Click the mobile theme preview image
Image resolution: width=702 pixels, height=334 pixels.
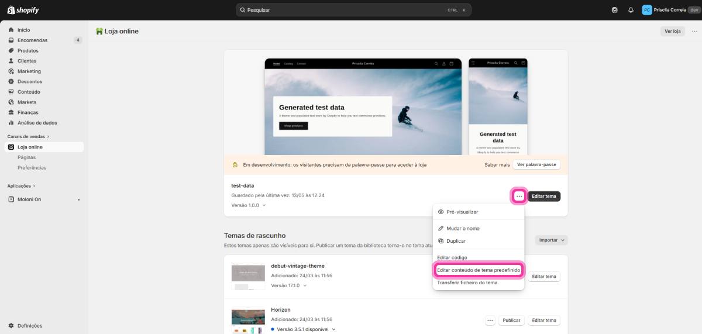click(498, 106)
